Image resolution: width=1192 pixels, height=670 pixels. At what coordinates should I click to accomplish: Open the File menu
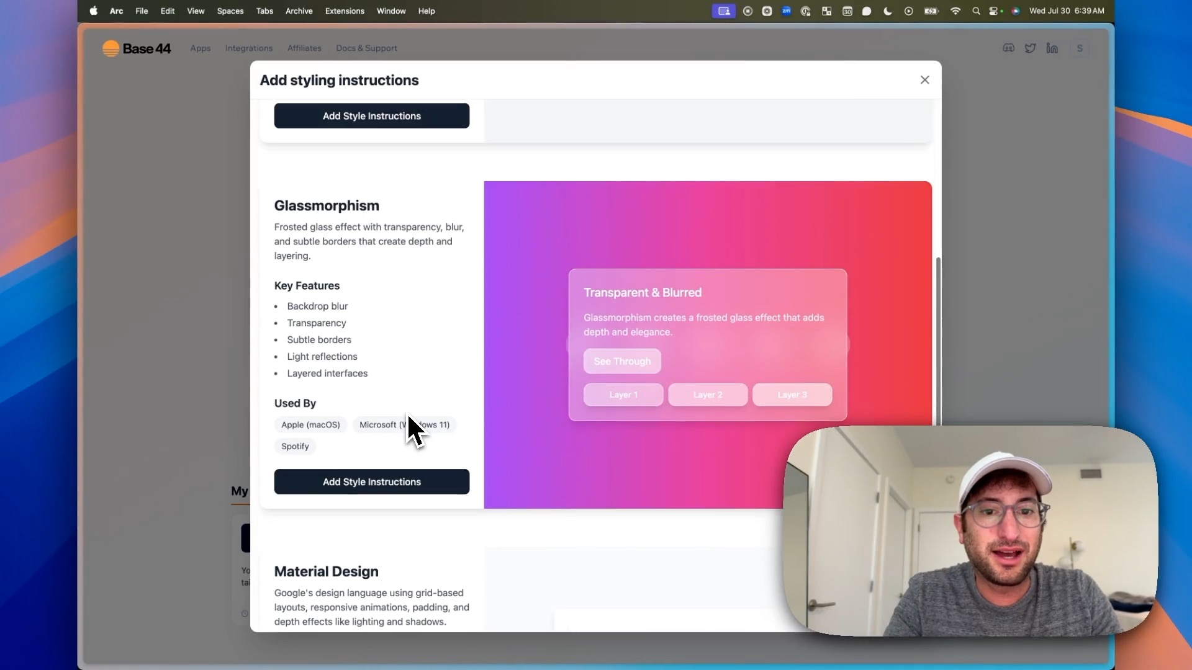point(142,11)
